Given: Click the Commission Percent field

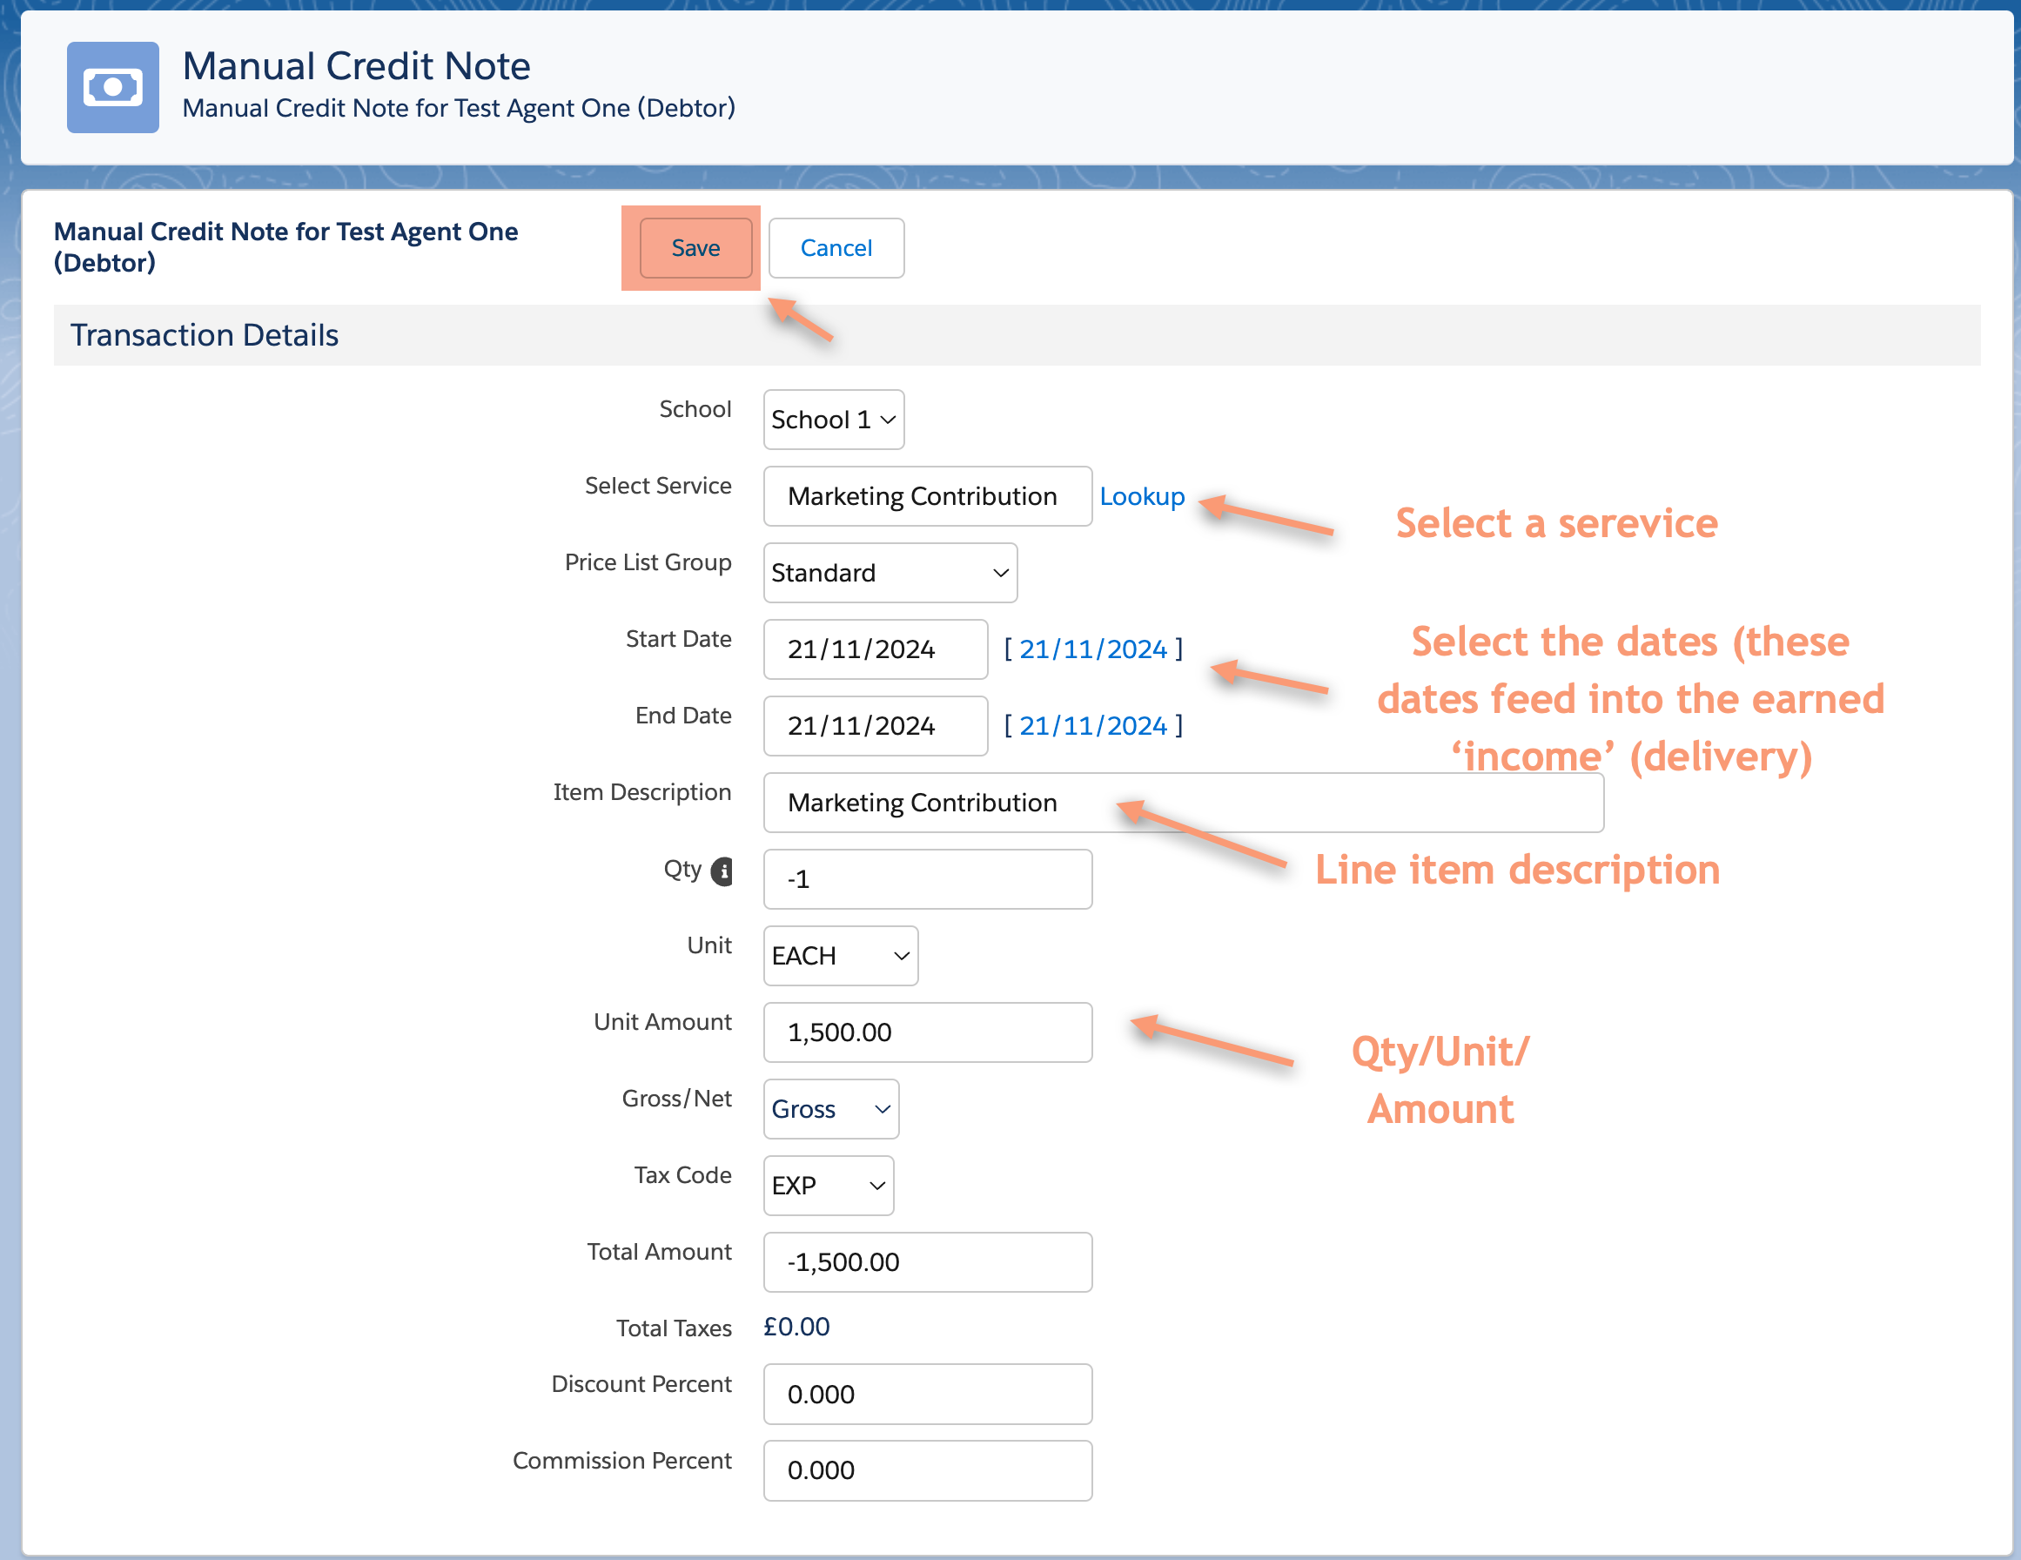Looking at the screenshot, I should coord(926,1470).
